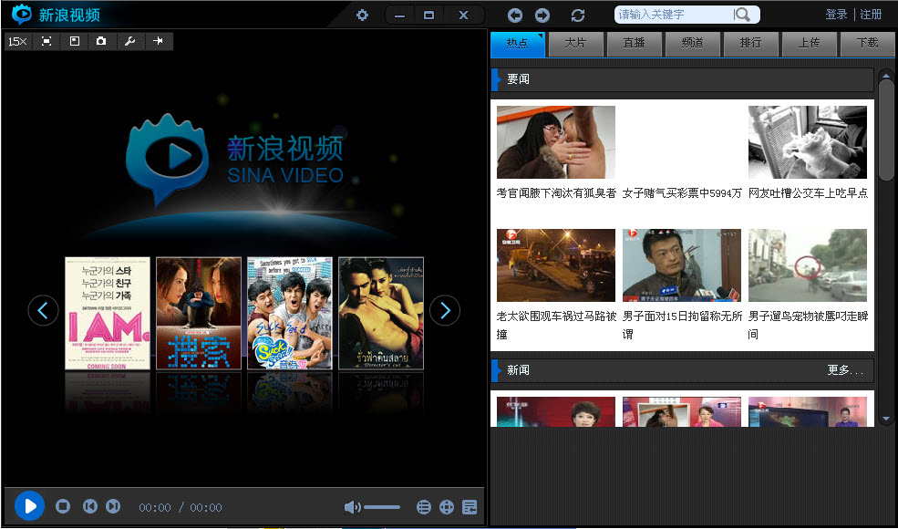Viewport: 898px width, 529px height.
Task: Click the mini window mode icon
Action: [75, 41]
